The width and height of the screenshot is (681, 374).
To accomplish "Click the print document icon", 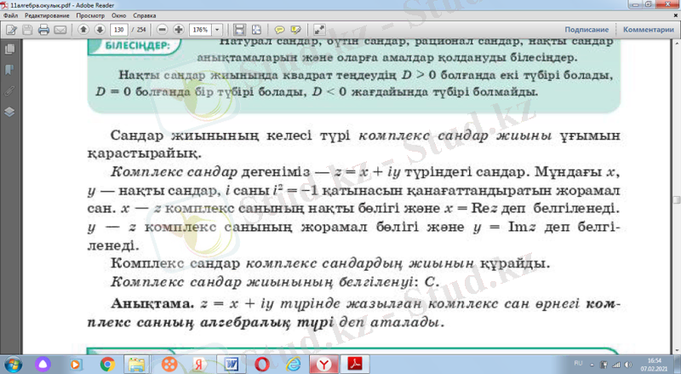I will click(43, 29).
